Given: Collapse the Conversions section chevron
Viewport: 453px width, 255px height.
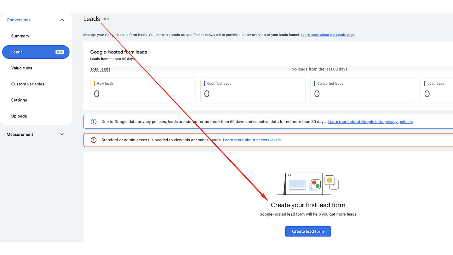Looking at the screenshot, I should 62,20.
